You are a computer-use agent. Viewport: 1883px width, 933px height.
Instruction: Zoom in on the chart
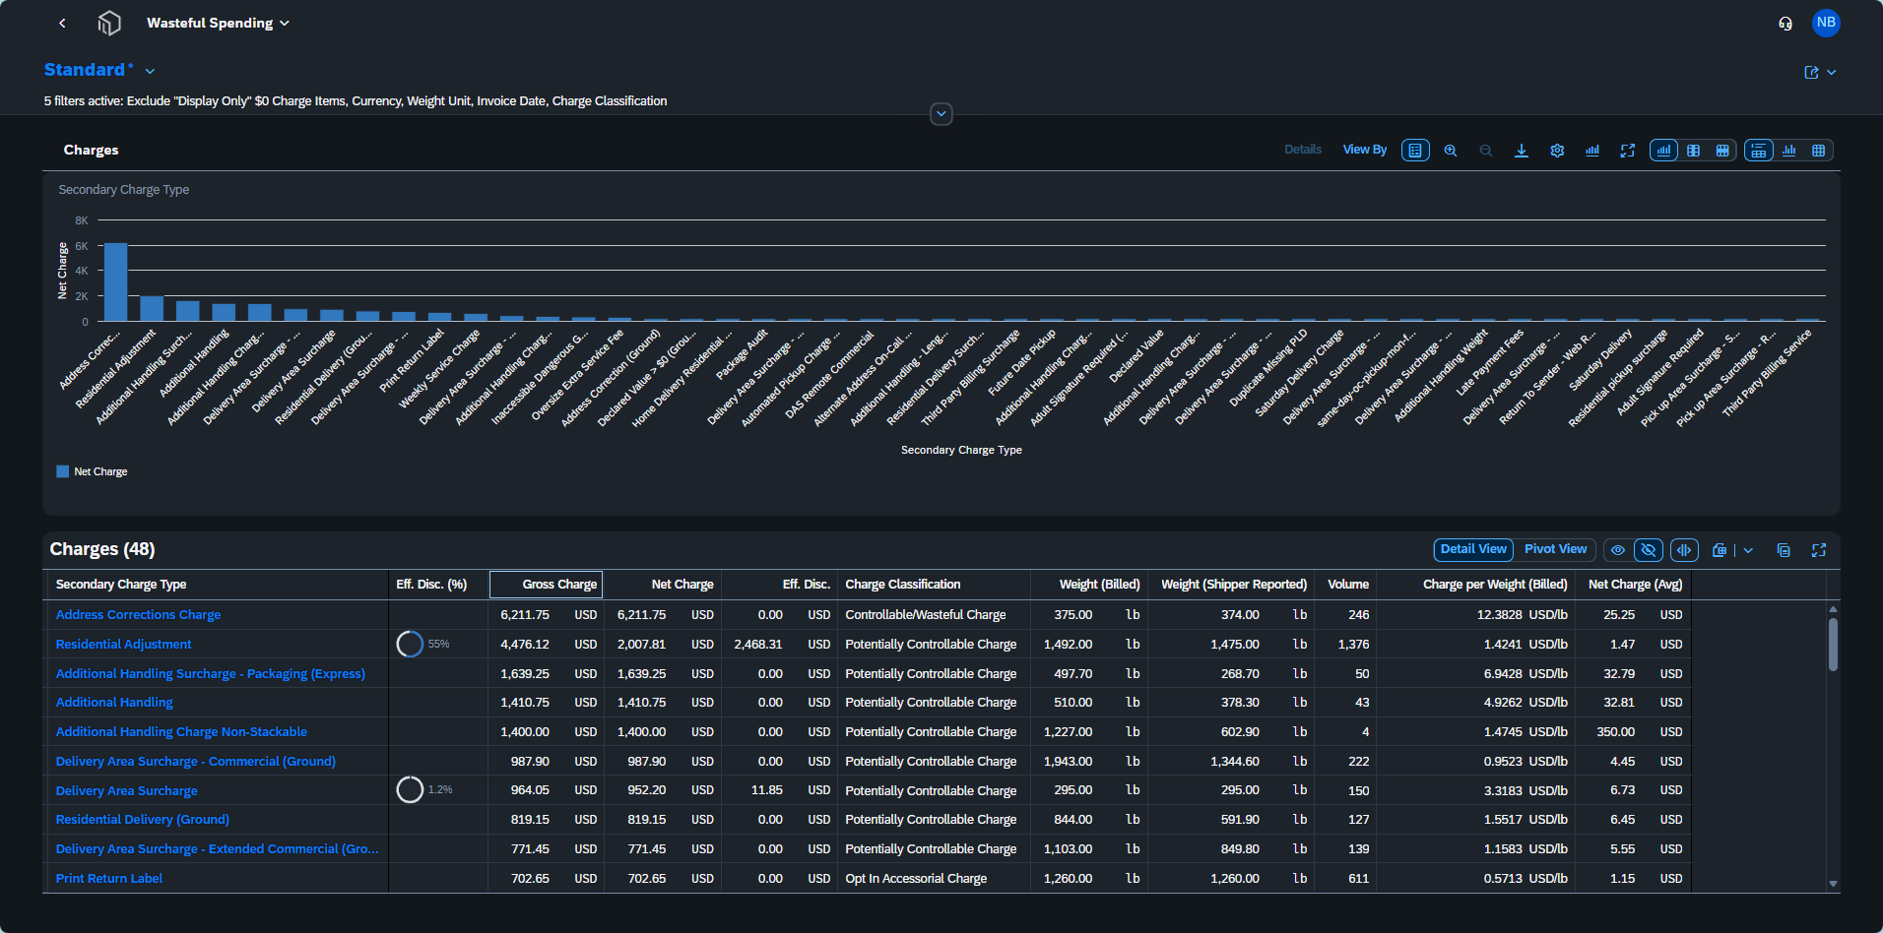click(x=1451, y=151)
